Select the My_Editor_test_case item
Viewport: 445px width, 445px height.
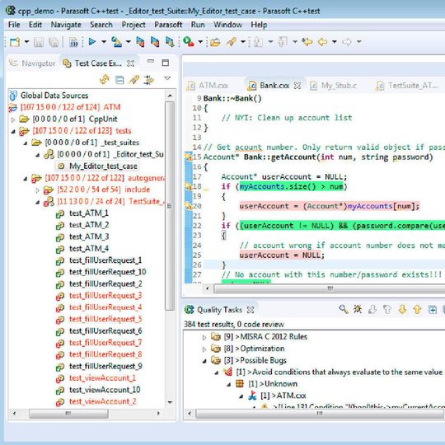pyautogui.click(x=103, y=166)
